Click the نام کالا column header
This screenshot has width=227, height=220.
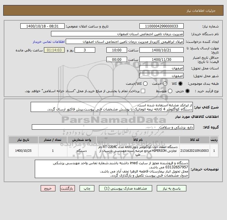click(x=138, y=140)
